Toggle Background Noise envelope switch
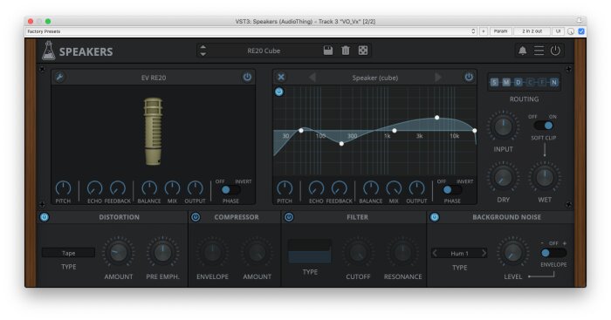Screen dimensions: 611x320 click(x=553, y=253)
